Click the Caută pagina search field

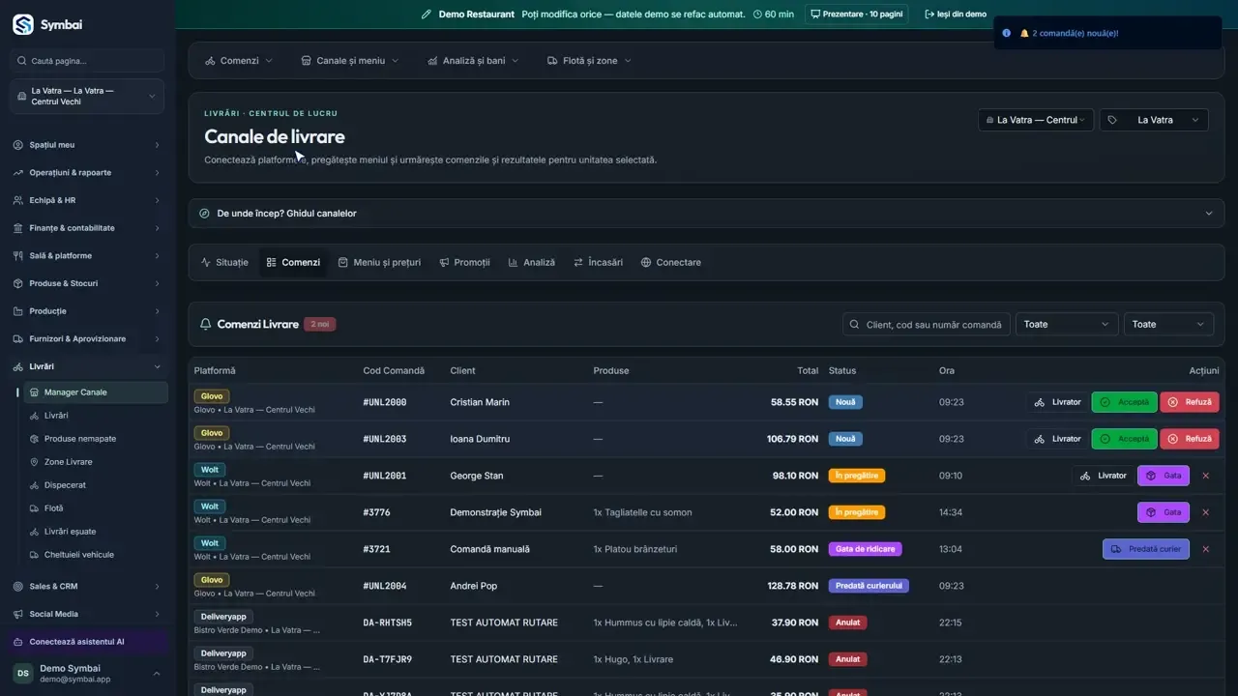pos(87,61)
